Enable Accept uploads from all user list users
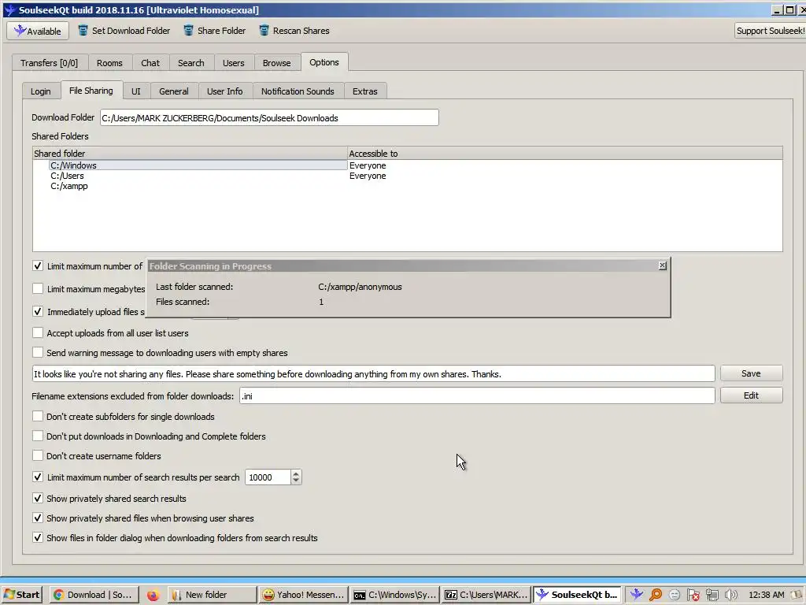 click(x=38, y=333)
